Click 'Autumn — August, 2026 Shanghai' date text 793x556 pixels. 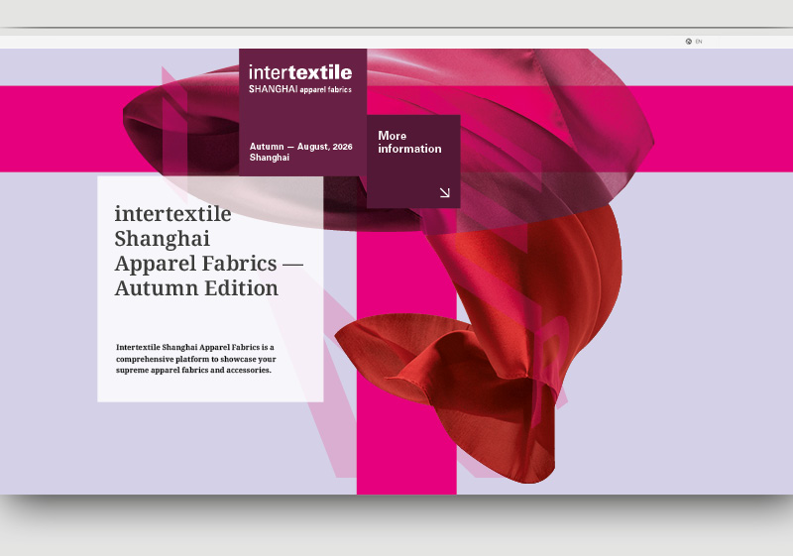point(301,152)
